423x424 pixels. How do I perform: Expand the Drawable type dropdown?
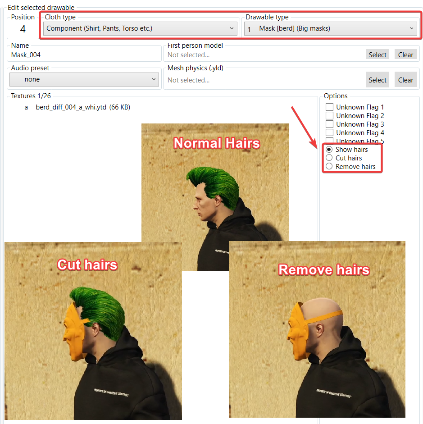330,28
